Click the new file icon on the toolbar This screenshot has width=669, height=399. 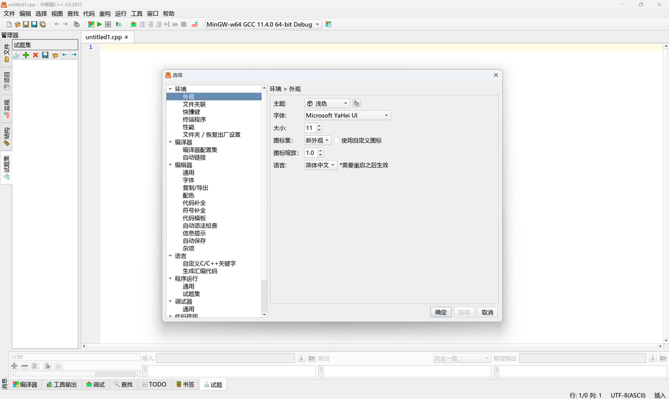[9, 24]
